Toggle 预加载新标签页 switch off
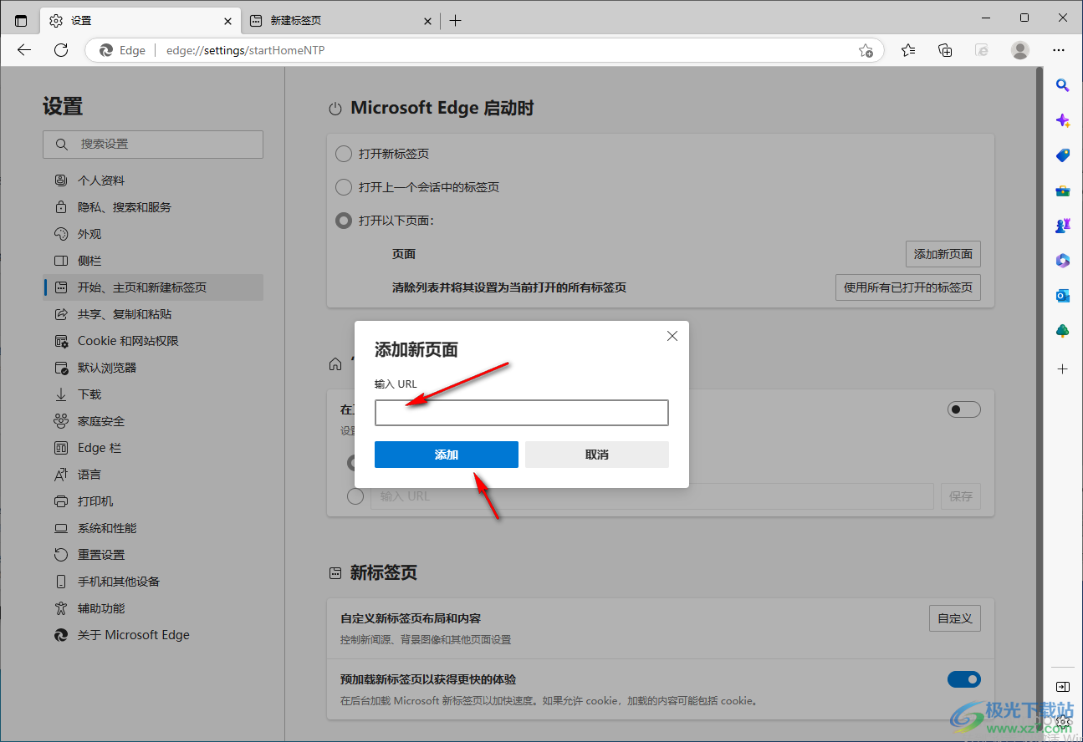This screenshot has width=1083, height=742. point(963,679)
